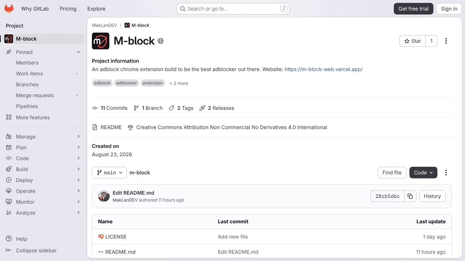Open repository actions kebab menu beside Code

click(446, 173)
